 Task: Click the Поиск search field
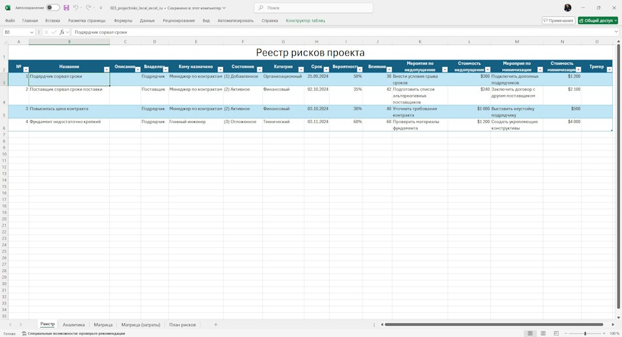[314, 8]
